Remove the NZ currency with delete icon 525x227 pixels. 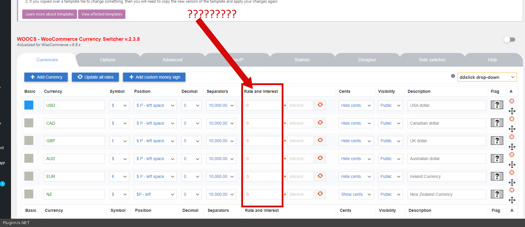pyautogui.click(x=512, y=190)
